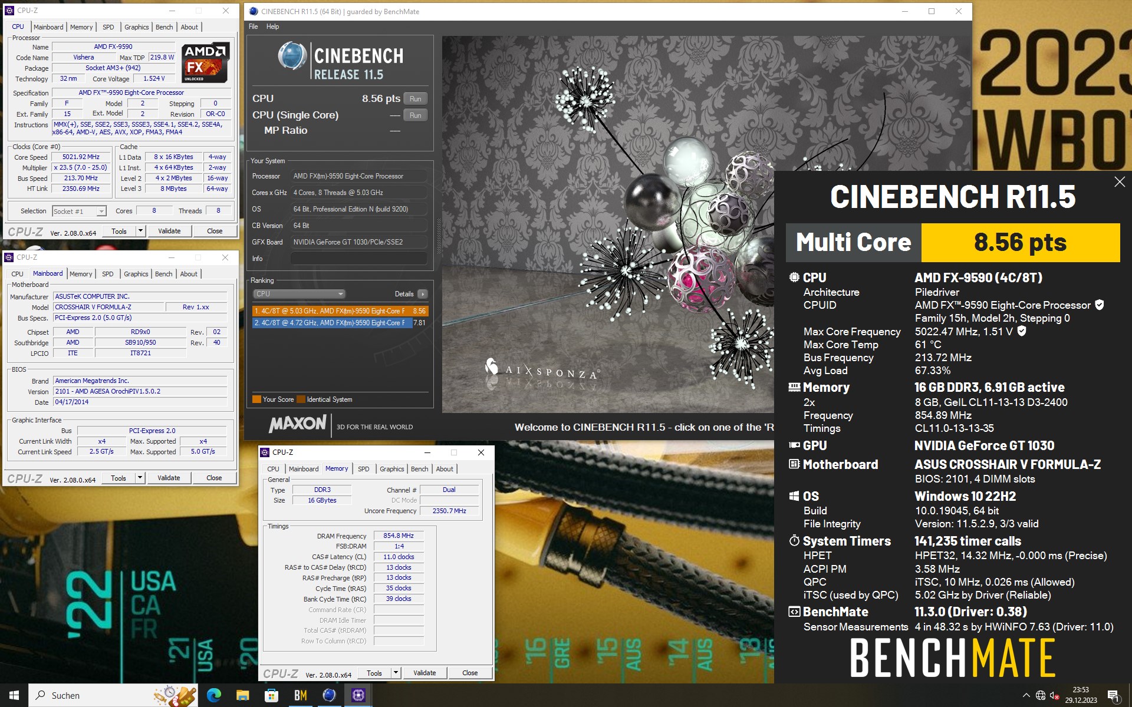Switch to Bench tab in top CPU-Z
Screen dimensions: 1132x707
click(164, 27)
